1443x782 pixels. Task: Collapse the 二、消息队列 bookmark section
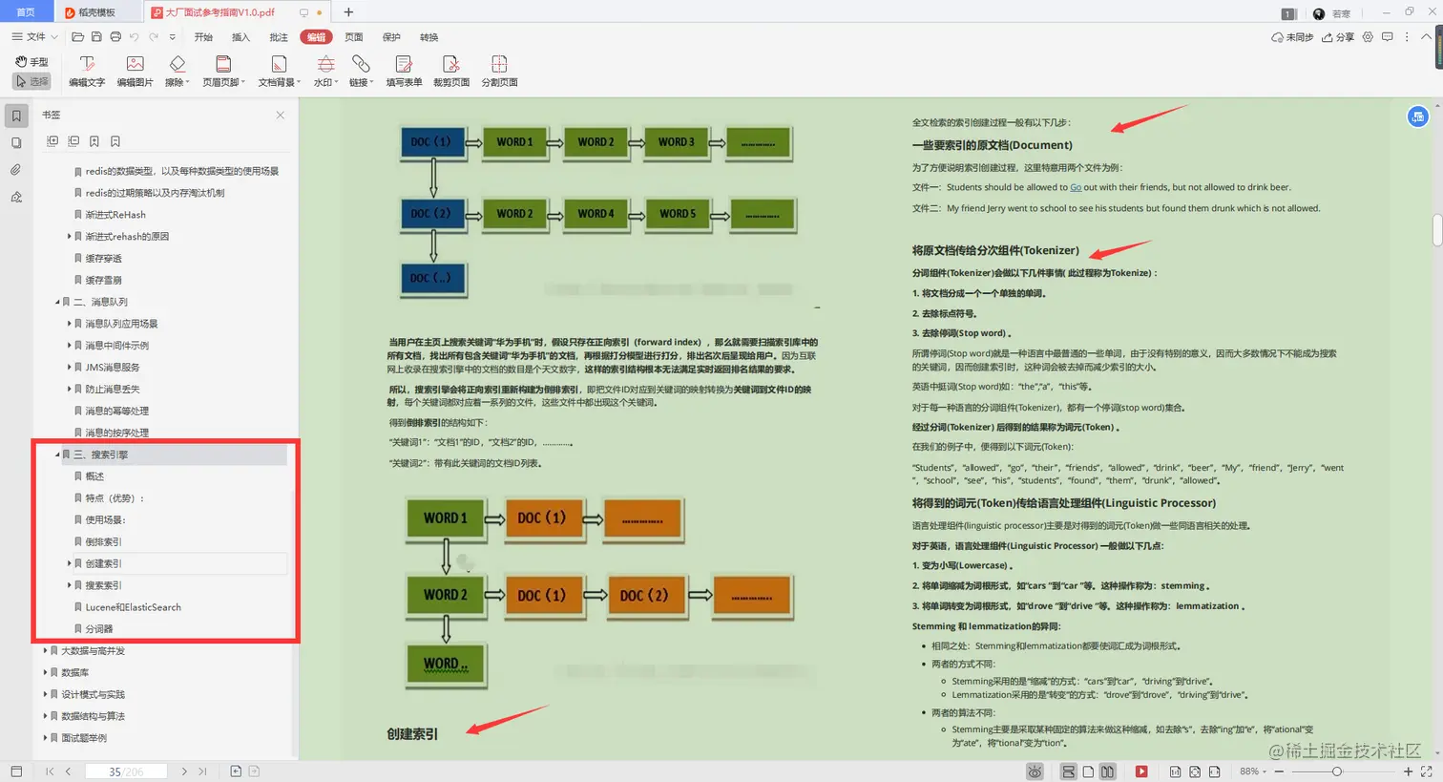point(57,302)
